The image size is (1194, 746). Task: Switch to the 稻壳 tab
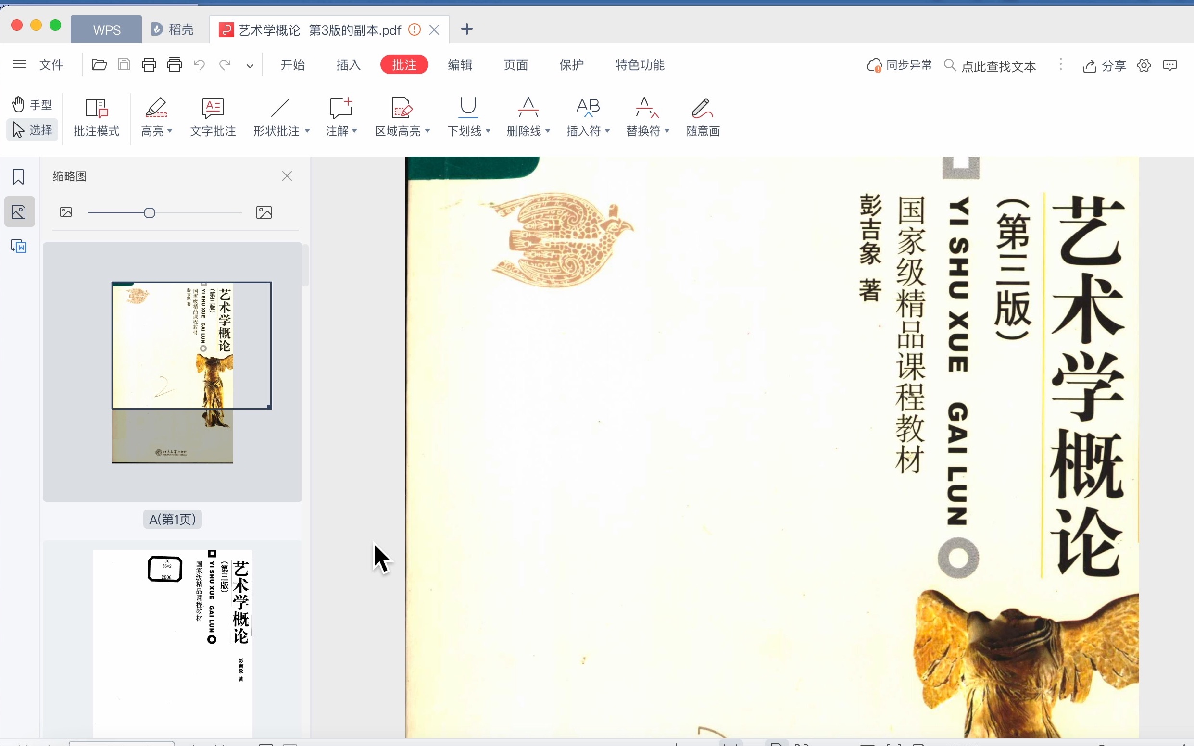(x=173, y=30)
